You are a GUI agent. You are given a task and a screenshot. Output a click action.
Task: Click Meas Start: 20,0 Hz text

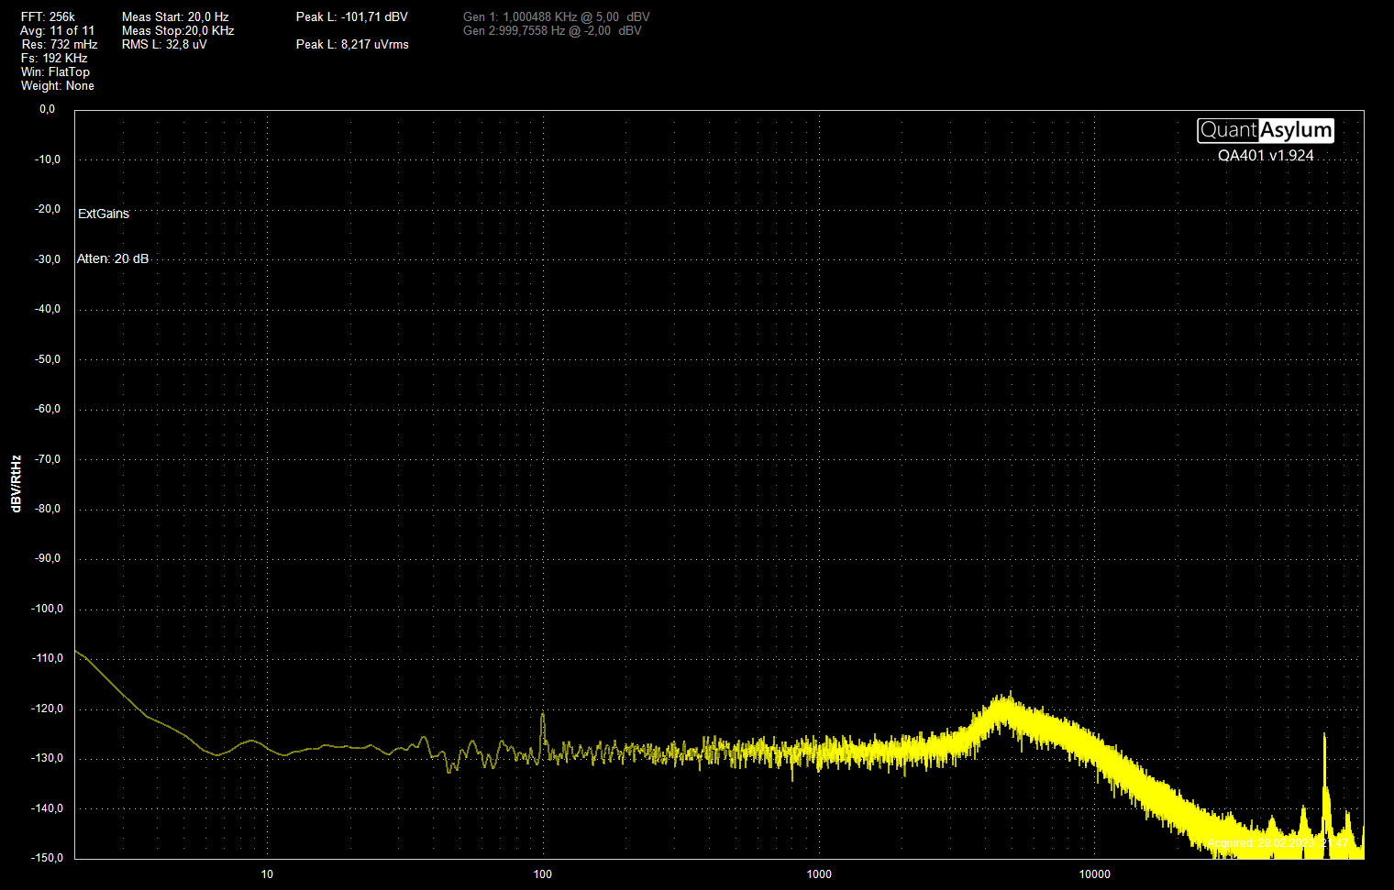point(175,16)
